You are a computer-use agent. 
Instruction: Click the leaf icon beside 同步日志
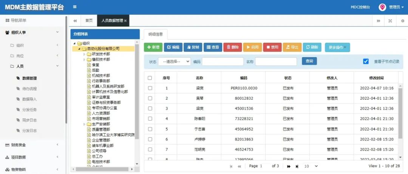pyautogui.click(x=18, y=120)
